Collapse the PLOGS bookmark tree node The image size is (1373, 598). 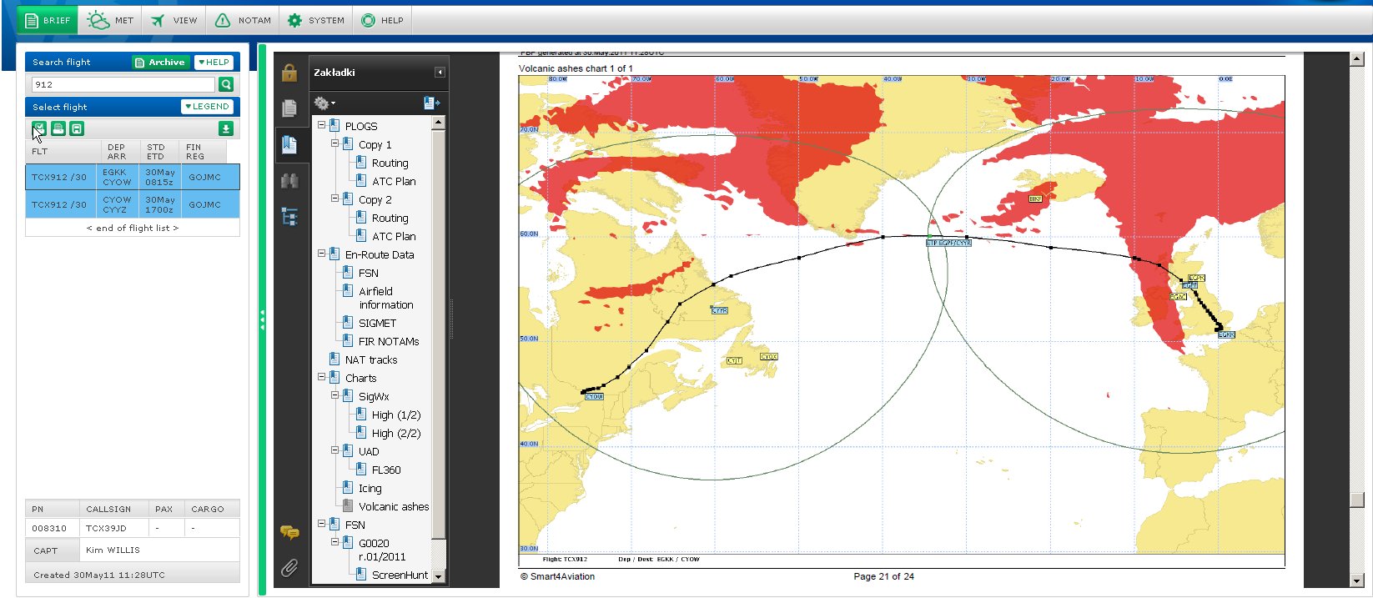coord(321,126)
